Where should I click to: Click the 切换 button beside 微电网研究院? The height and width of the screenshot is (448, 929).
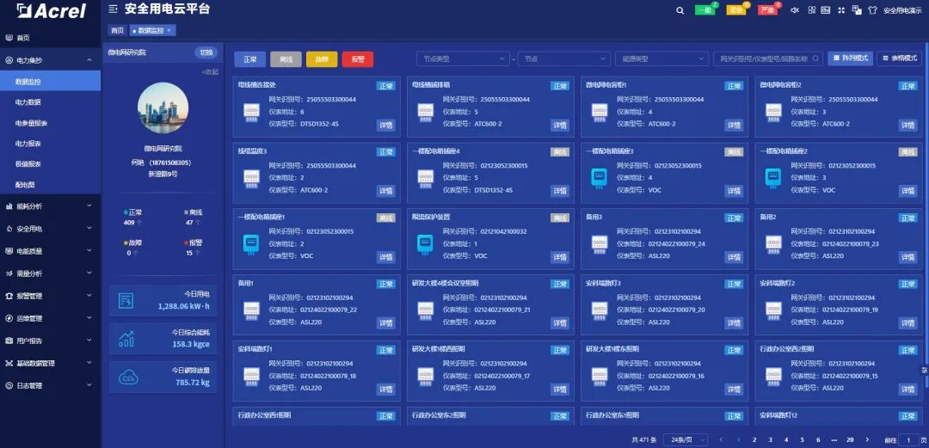206,53
